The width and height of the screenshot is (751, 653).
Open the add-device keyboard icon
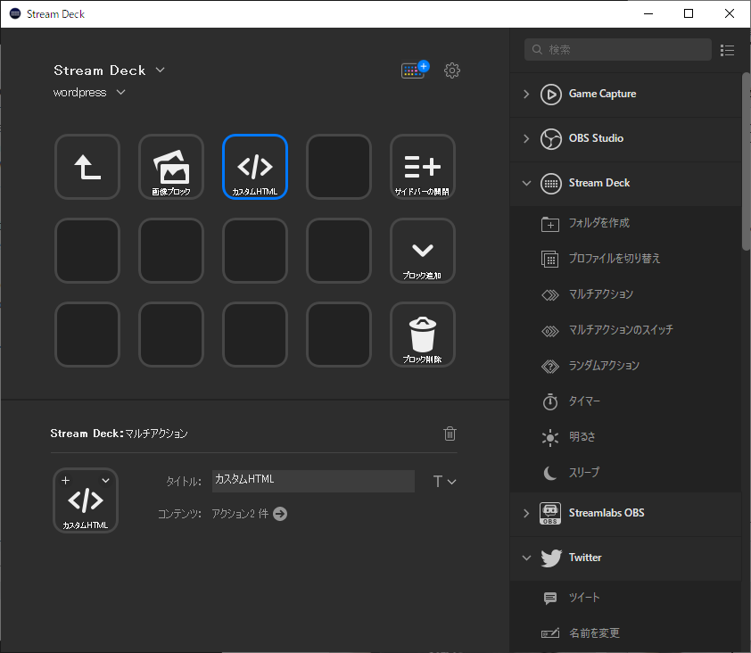click(414, 70)
